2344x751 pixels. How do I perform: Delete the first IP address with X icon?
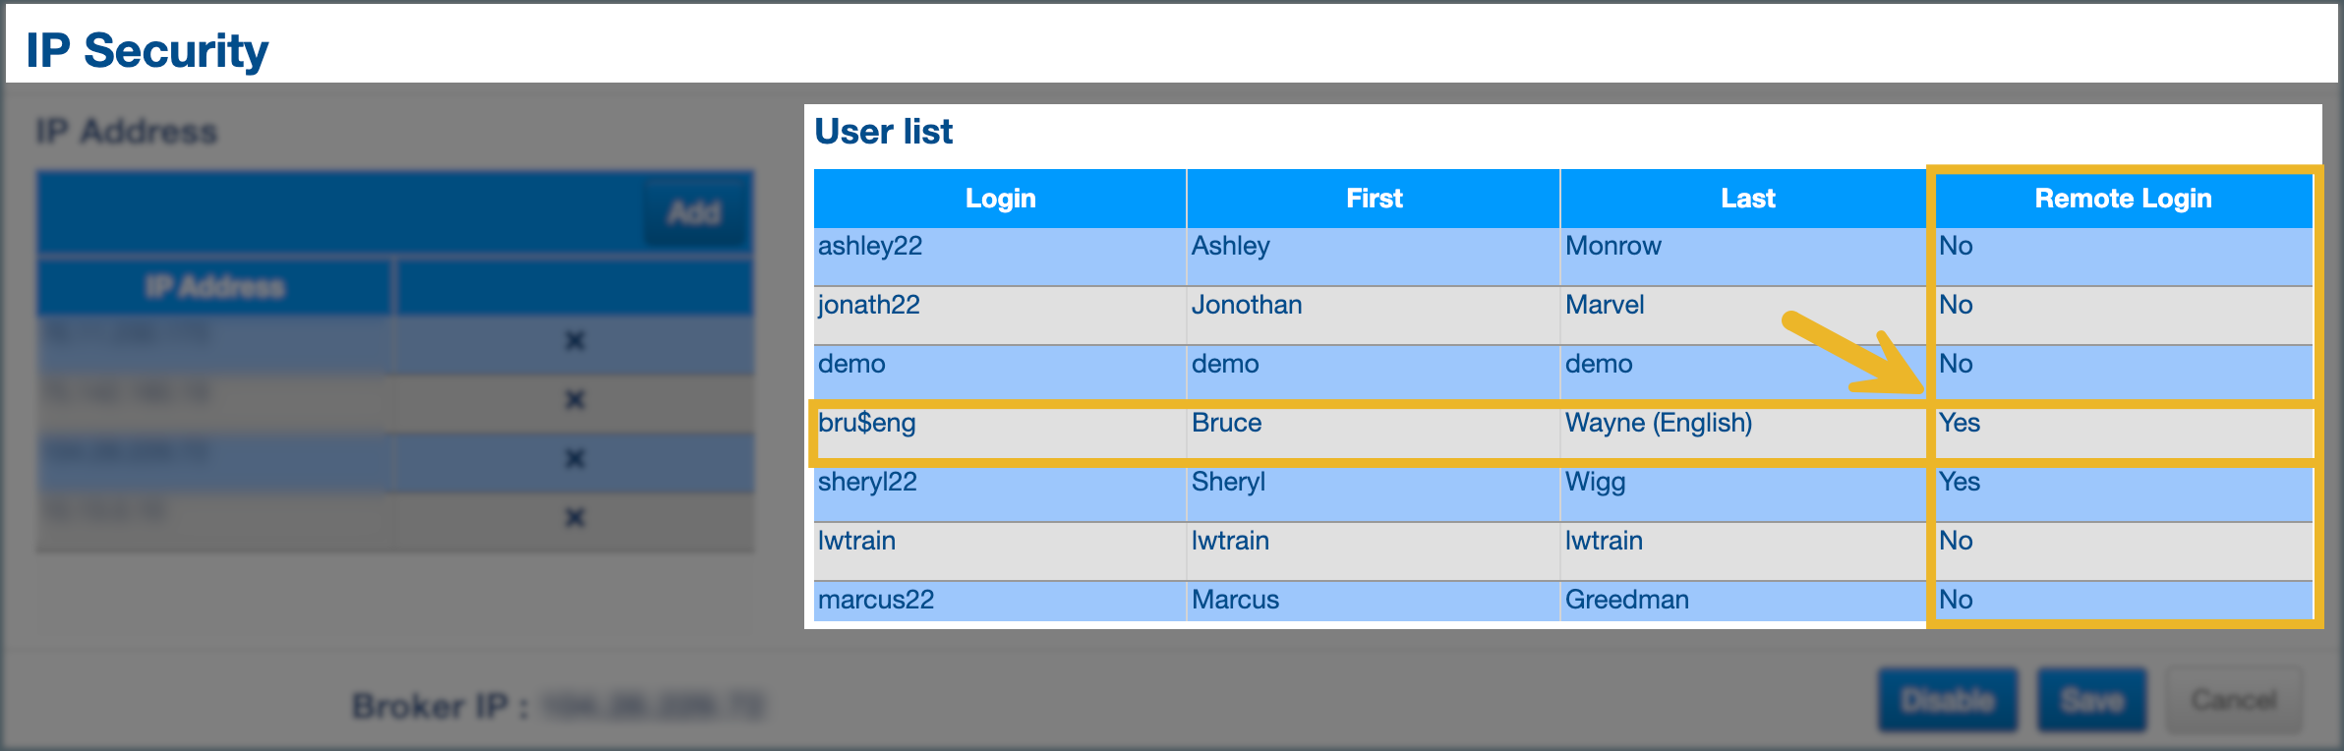(x=575, y=341)
